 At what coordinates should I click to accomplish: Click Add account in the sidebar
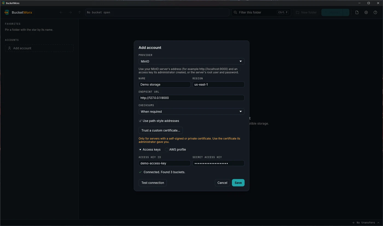point(39,48)
